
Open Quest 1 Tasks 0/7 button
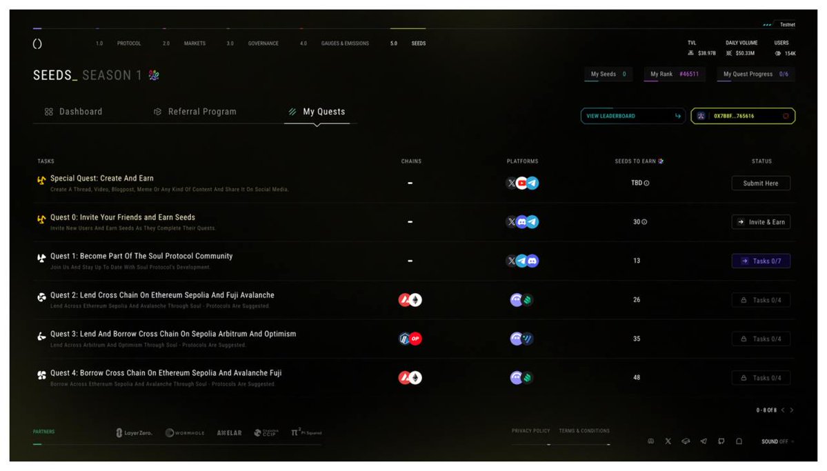click(761, 261)
